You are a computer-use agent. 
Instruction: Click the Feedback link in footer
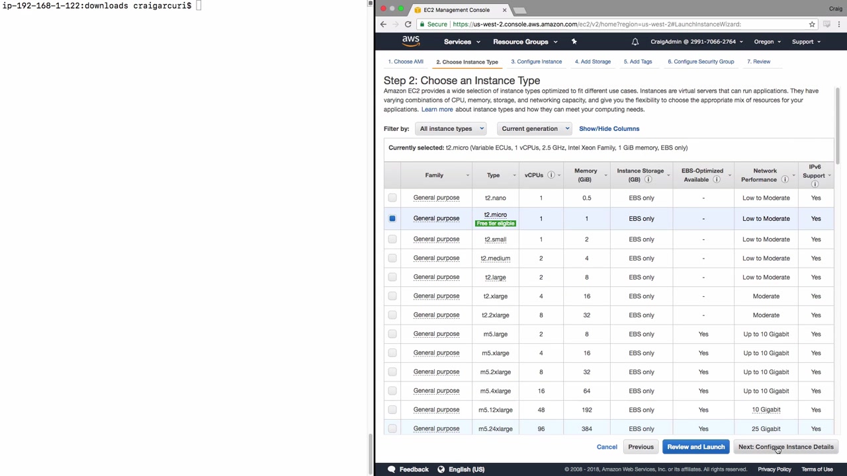414,469
